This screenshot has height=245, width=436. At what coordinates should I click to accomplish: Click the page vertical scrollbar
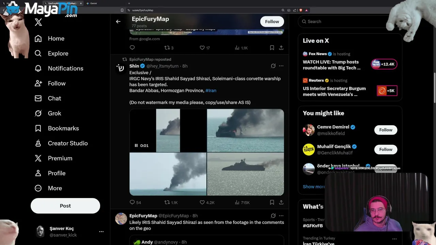434,87
